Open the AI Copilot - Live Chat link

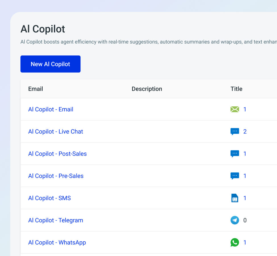56,131
